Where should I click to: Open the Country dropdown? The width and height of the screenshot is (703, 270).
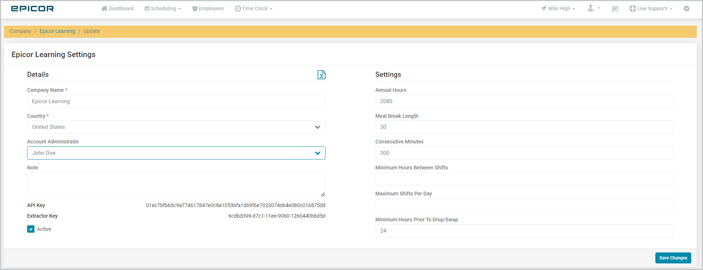click(x=176, y=127)
